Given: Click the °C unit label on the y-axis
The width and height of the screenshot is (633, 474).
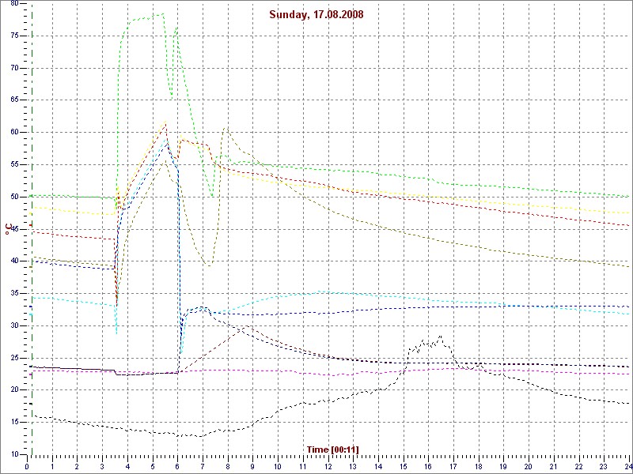Looking at the screenshot, I should click(8, 230).
